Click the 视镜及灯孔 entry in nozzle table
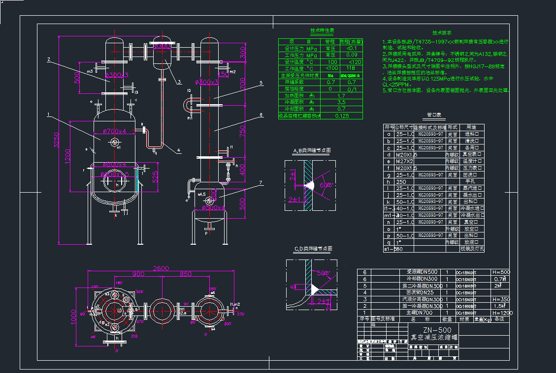This screenshot has width=556, height=373. pos(472,249)
